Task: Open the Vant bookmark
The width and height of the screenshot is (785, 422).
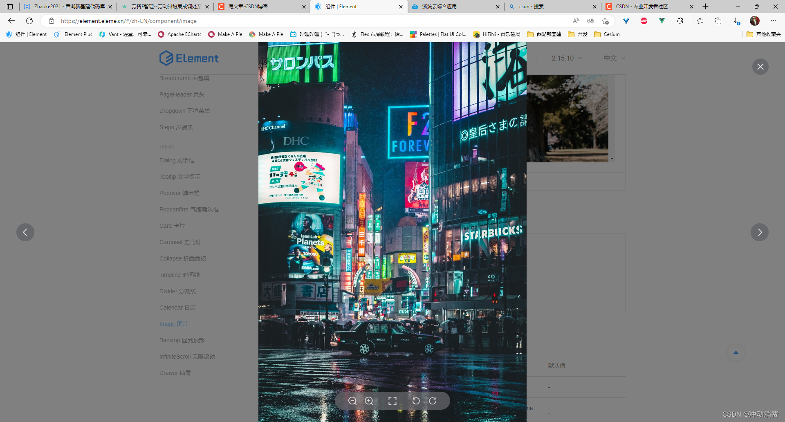Action: pyautogui.click(x=125, y=34)
